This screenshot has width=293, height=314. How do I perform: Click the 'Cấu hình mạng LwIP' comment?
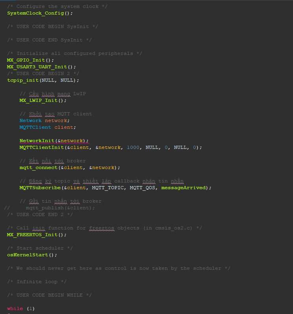click(x=53, y=94)
